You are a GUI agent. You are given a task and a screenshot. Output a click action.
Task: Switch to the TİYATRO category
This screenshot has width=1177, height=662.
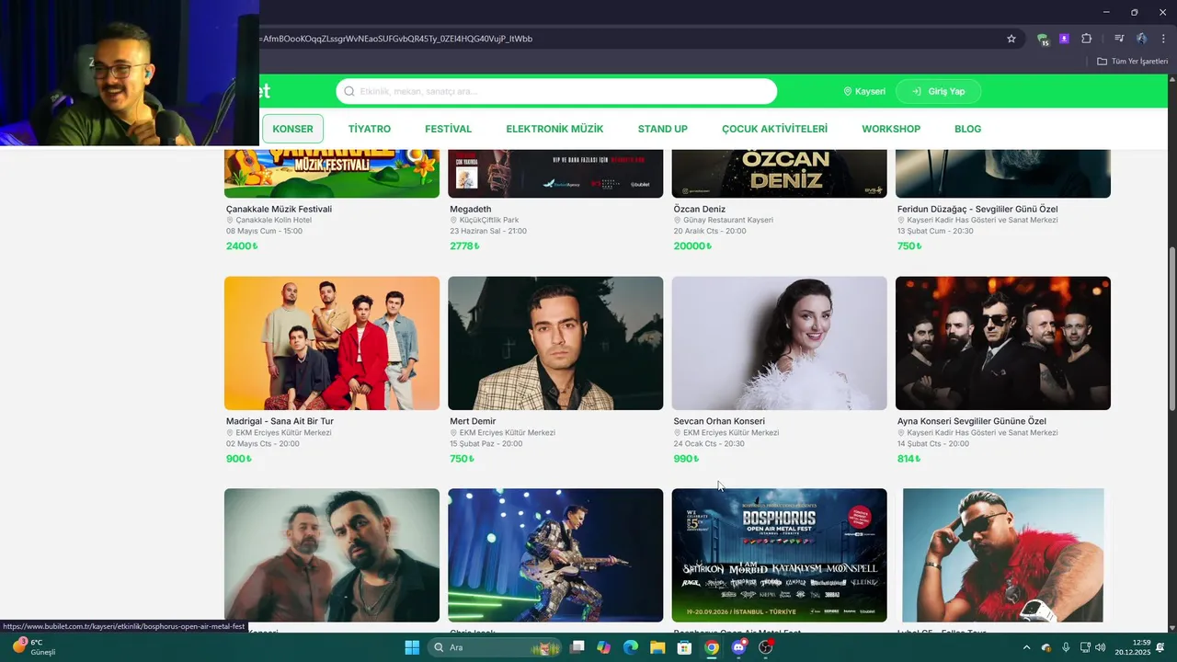[x=370, y=129]
